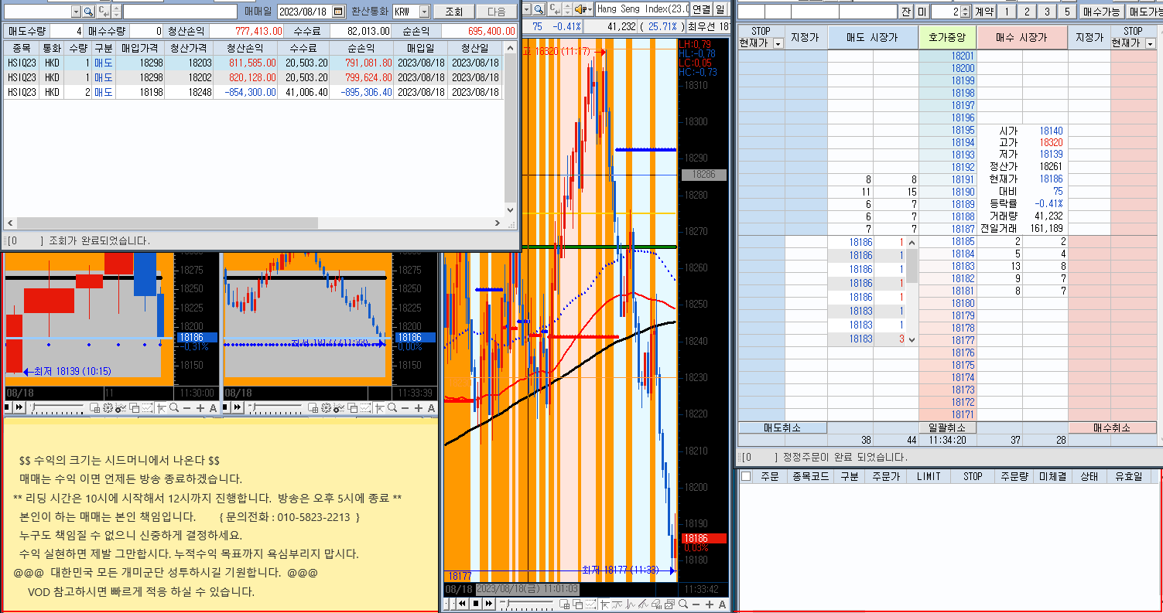Click magnifier search icon beside Hang Seng chart

pyautogui.click(x=539, y=9)
